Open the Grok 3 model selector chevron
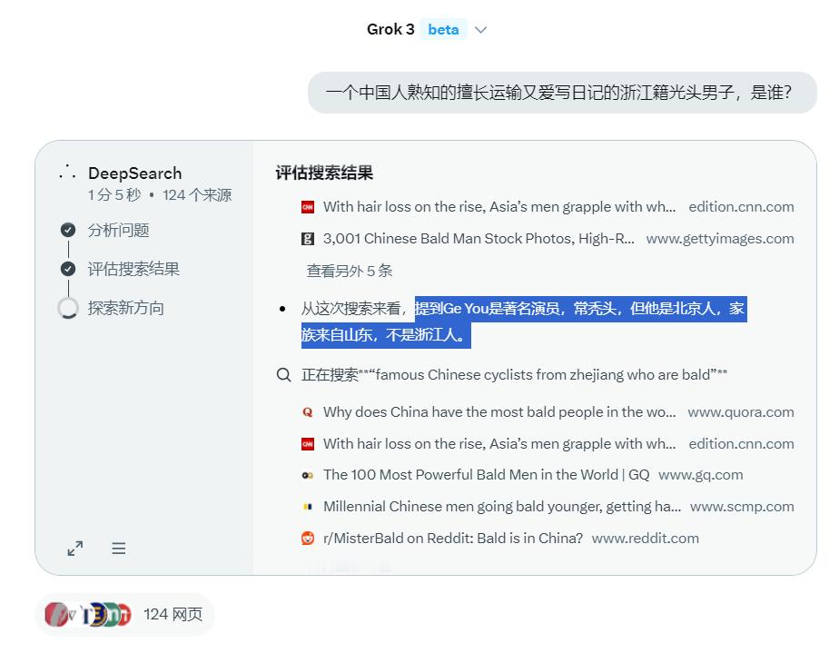The width and height of the screenshot is (839, 653). coord(480,30)
